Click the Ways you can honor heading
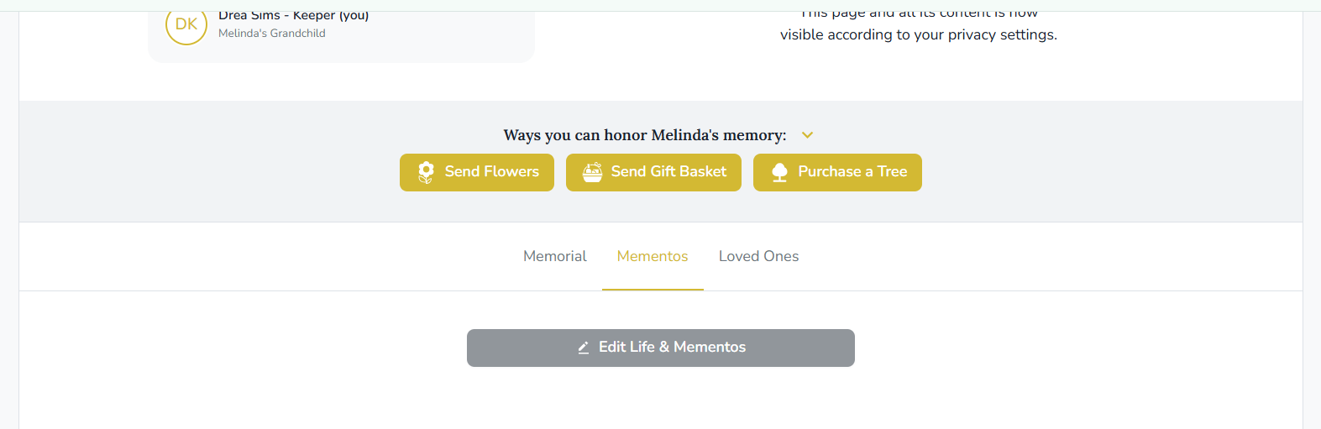Viewport: 1321px width, 429px height. (644, 135)
